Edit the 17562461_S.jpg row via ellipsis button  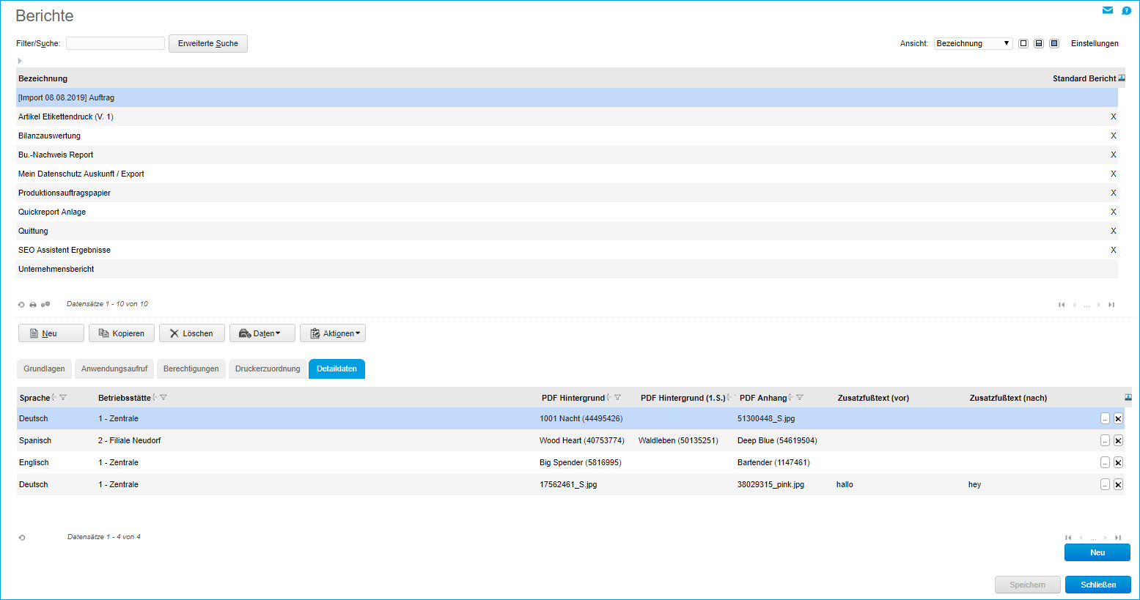point(1105,484)
